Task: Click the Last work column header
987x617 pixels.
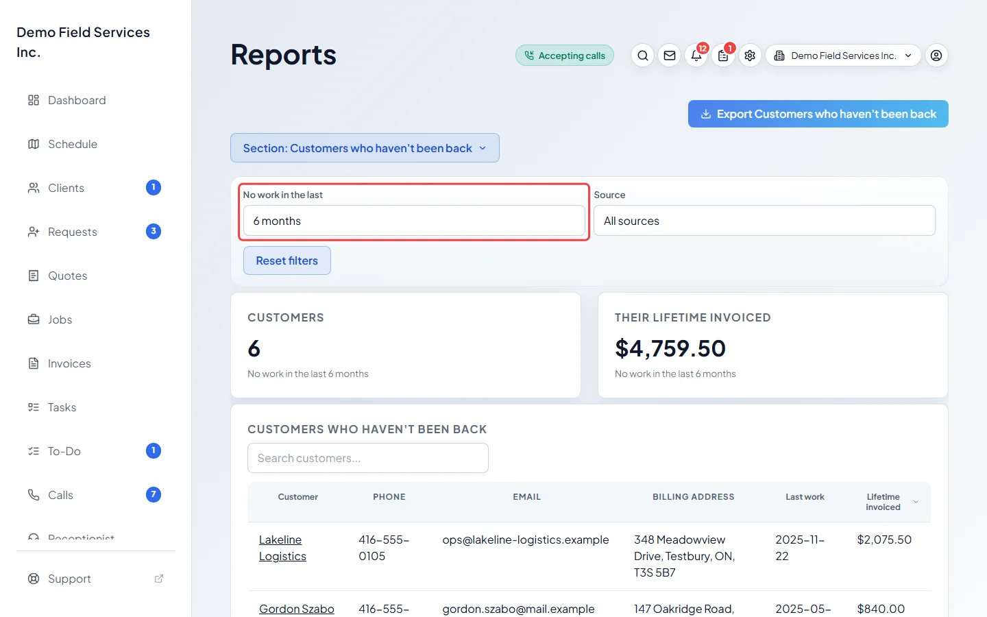Action: tap(805, 497)
